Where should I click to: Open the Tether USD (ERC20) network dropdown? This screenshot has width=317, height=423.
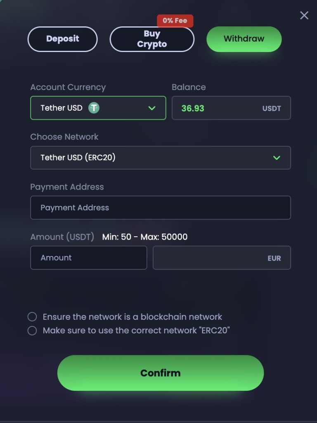[161, 157]
